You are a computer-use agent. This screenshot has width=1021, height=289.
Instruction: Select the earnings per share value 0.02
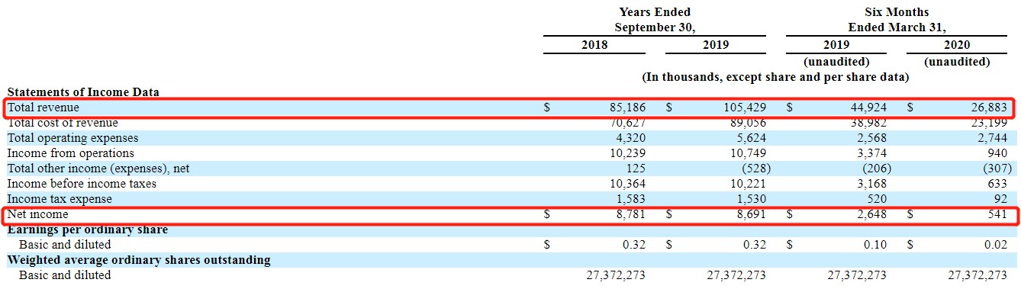pos(997,245)
